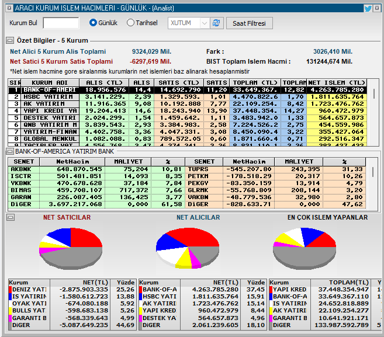
Task: Sort by SATIS (TL) column header
Action: point(179,82)
